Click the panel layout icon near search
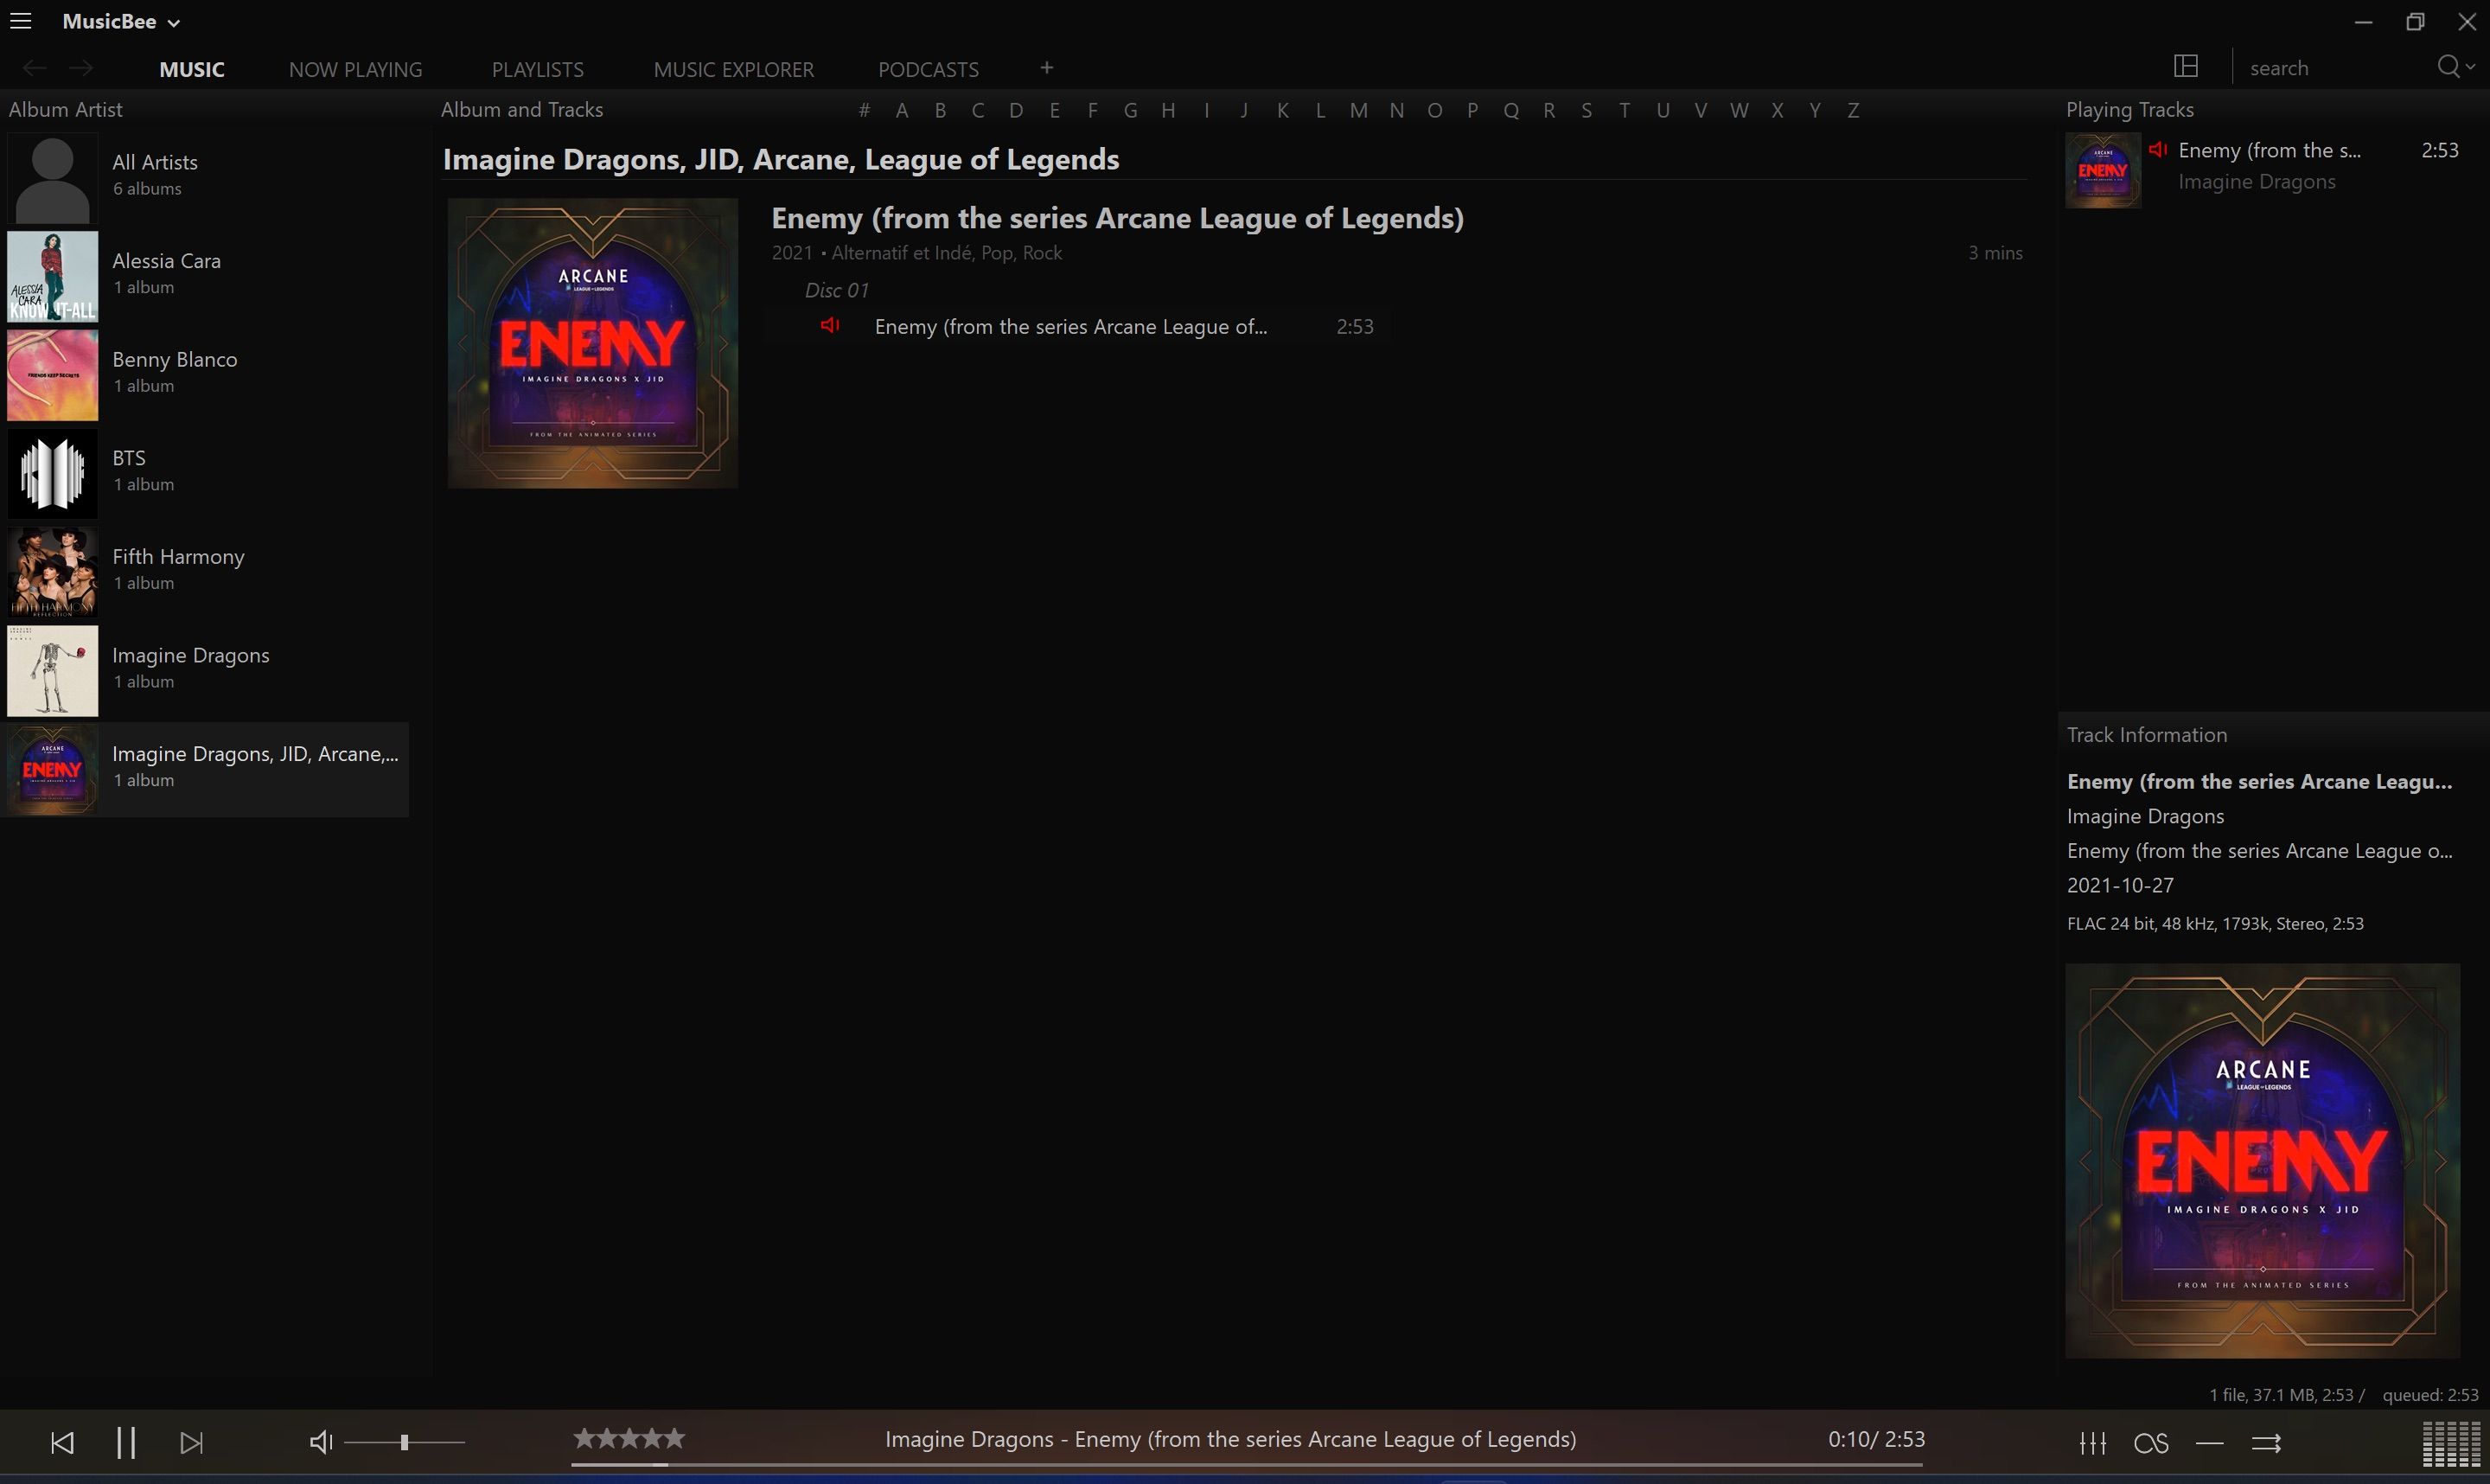This screenshot has height=1484, width=2490. [2187, 66]
